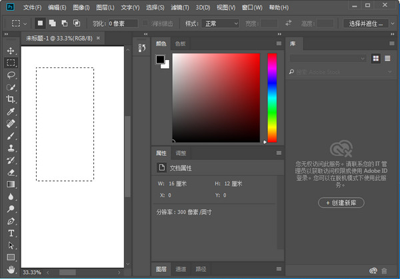Activate the Hand tool
400x279 pixels.
[x=11, y=270]
